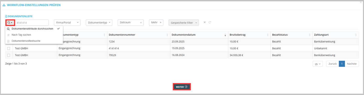This screenshot has width=364, height=95.
Task: Sort by Dokumentendatum column sort arrows
Action: pos(225,35)
